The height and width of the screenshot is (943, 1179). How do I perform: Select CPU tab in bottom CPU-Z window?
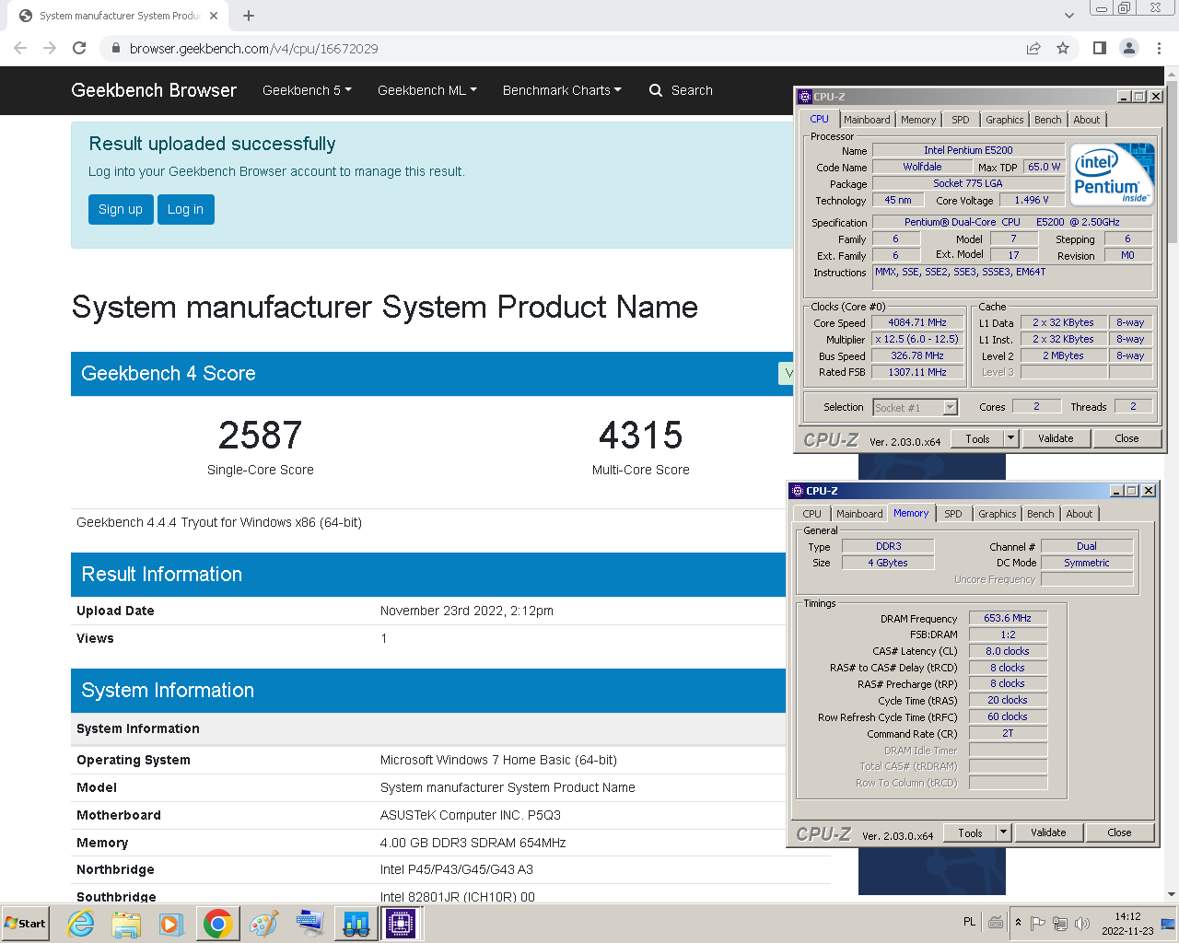(x=811, y=514)
